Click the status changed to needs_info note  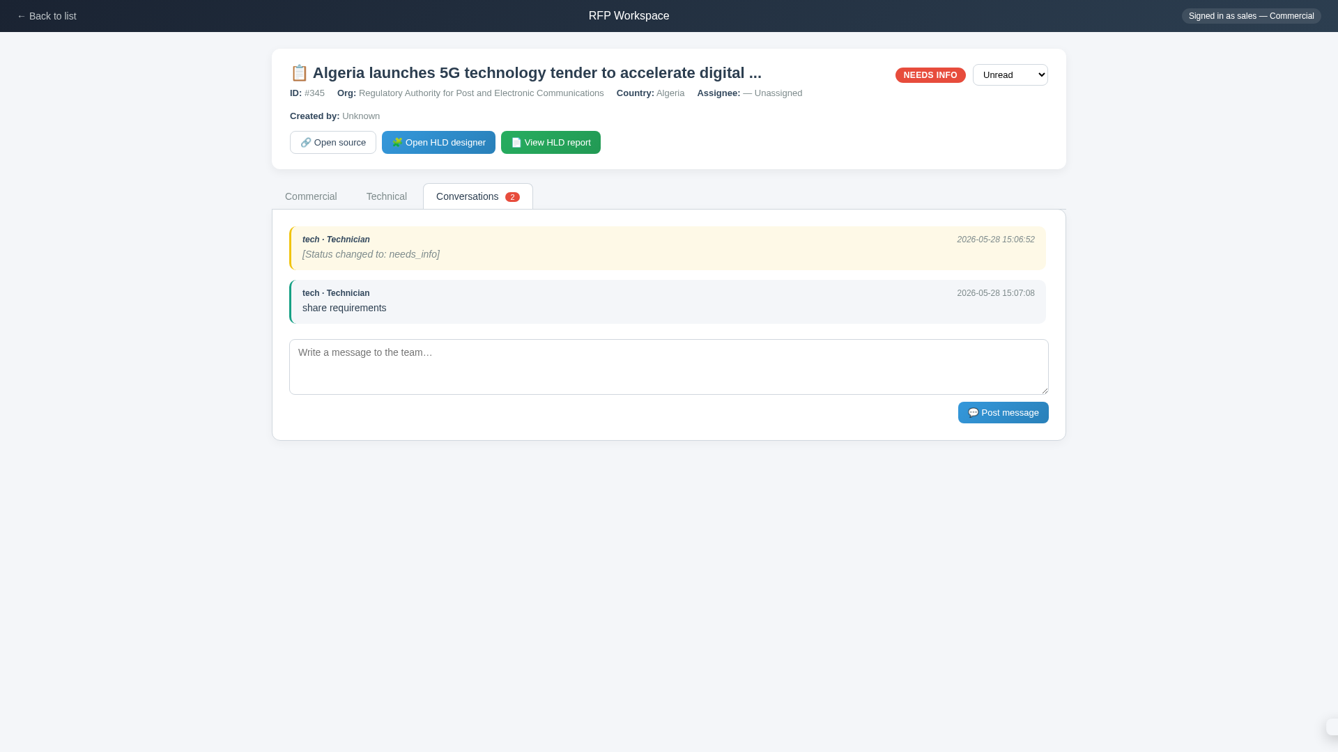coord(371,254)
